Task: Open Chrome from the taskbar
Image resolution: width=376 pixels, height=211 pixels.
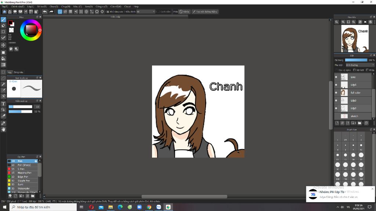Action: 149,207
